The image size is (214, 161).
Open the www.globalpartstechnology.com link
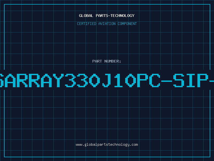coord(107,145)
